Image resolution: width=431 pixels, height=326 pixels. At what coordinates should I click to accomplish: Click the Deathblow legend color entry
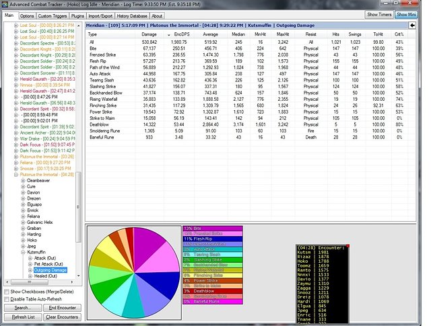tap(212, 290)
